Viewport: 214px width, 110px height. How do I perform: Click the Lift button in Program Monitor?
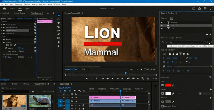(128, 78)
